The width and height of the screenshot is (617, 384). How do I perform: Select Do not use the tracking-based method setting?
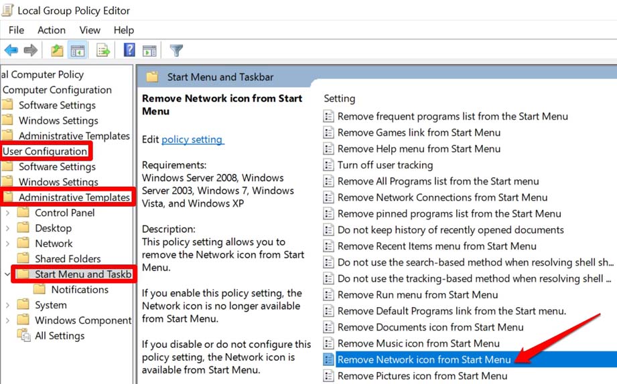coord(474,279)
